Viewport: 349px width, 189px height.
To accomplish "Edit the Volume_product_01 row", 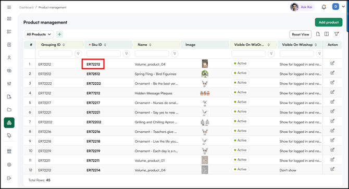I will (x=332, y=159).
